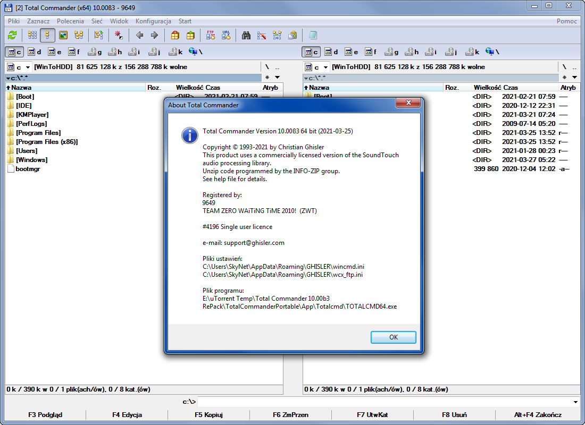Open left panel favorites asterisk button
585x425 pixels.
point(267,78)
